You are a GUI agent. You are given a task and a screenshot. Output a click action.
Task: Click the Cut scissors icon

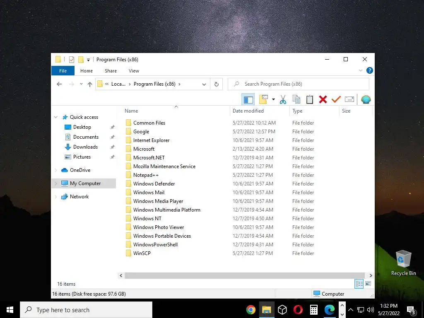(283, 99)
